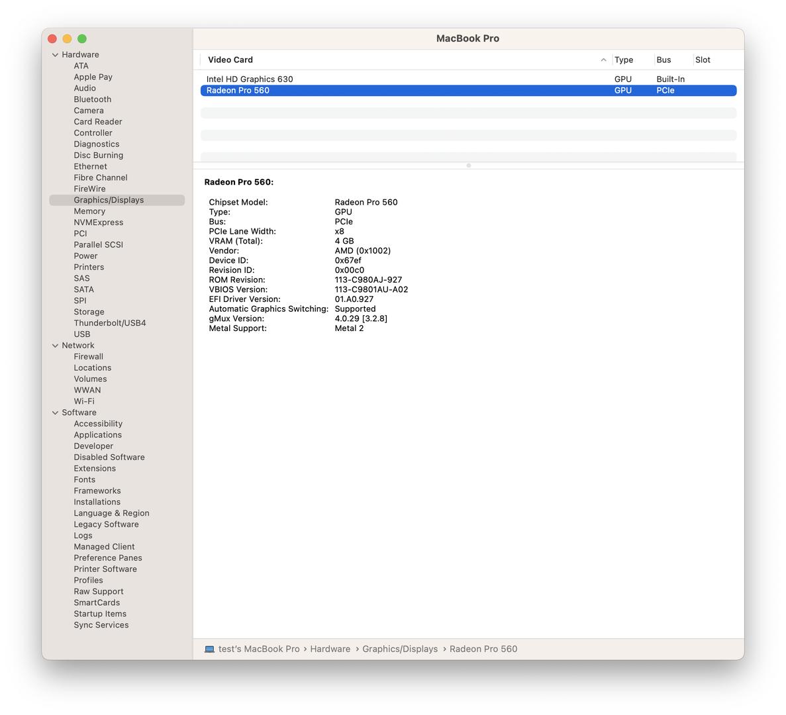Select Disc Burning item
Screen dimensions: 786x715
(x=98, y=156)
